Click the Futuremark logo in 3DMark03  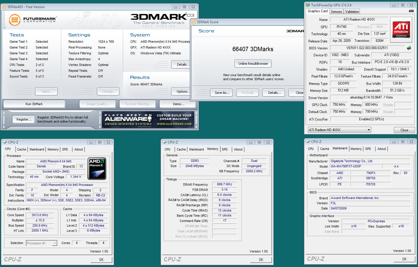point(33,20)
